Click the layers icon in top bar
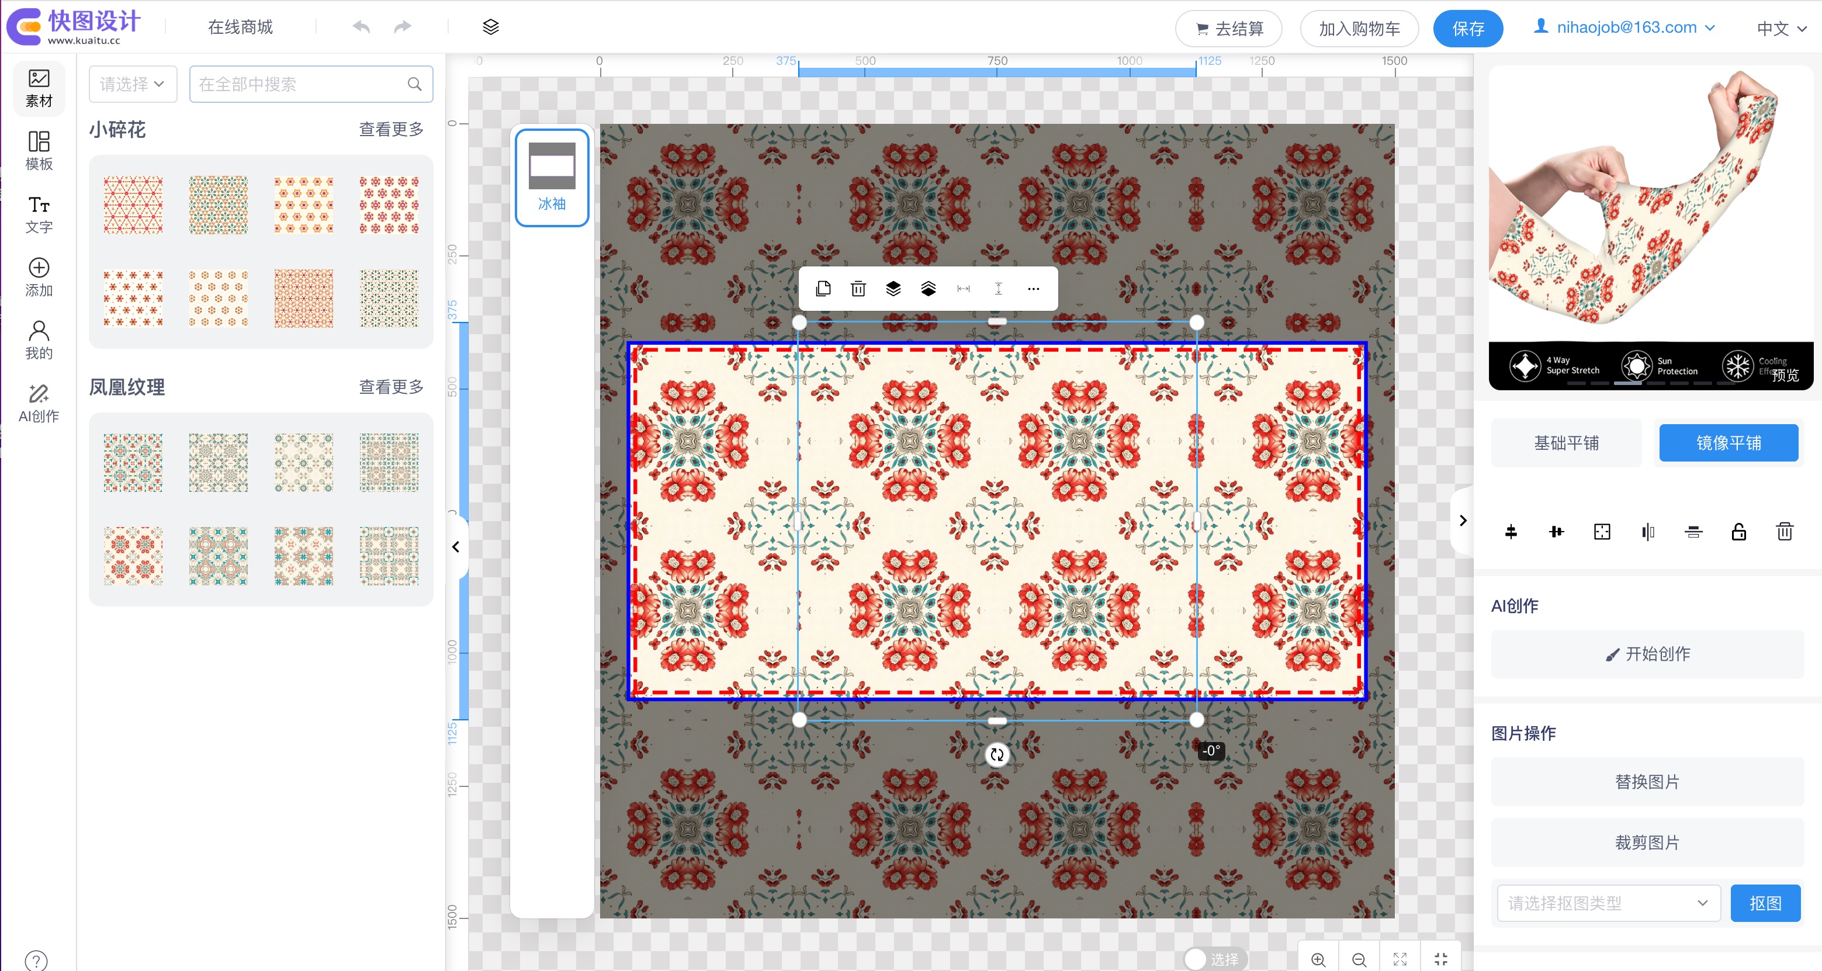This screenshot has height=971, width=1822. (490, 27)
